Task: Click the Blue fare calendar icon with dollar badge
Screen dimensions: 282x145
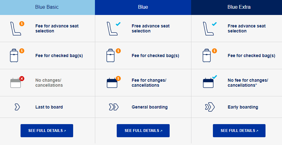Action: (114, 82)
